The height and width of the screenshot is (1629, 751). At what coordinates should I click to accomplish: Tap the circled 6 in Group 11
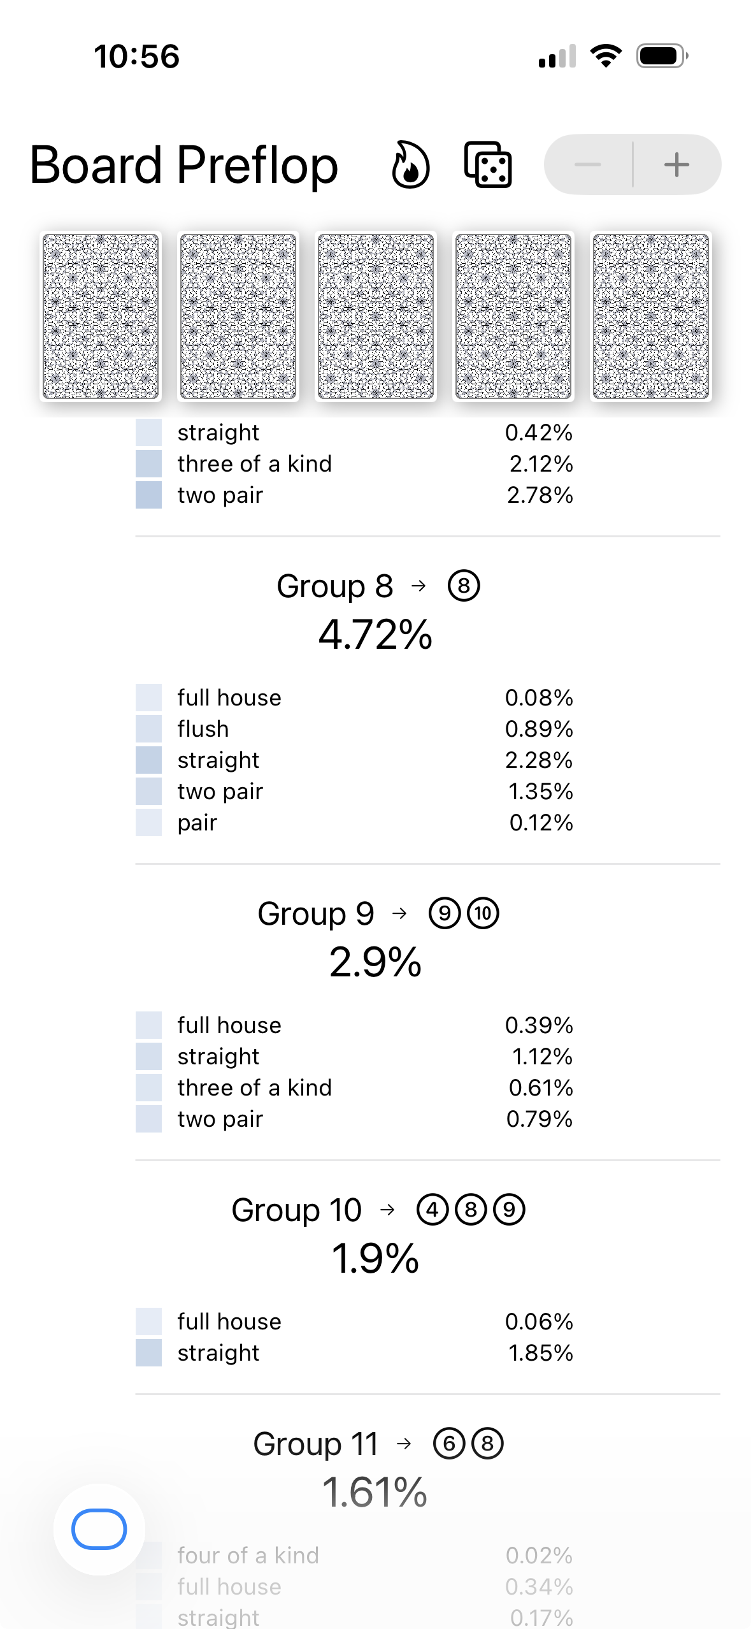[449, 1444]
